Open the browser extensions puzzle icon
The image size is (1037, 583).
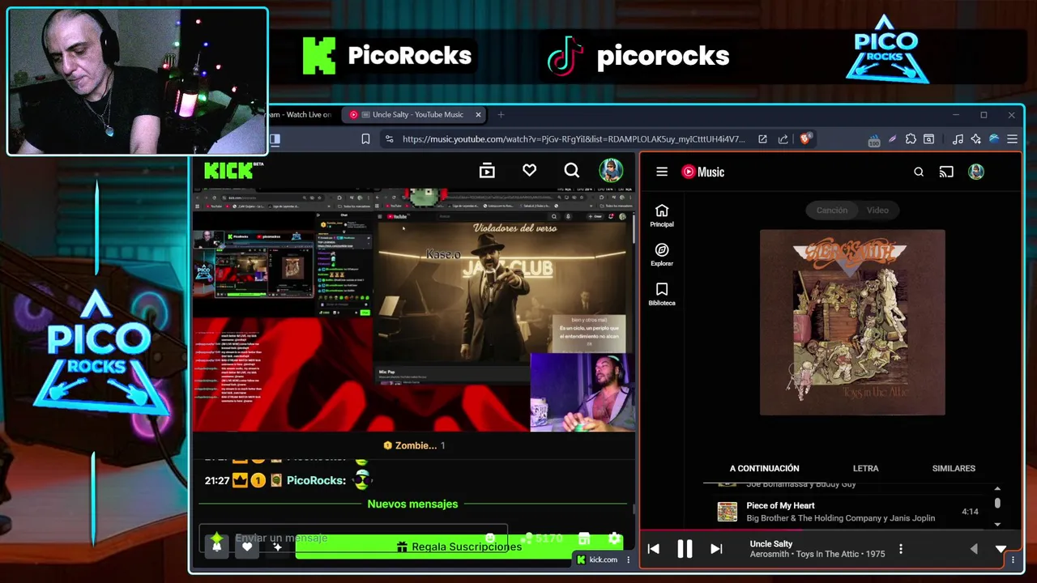[x=911, y=139]
